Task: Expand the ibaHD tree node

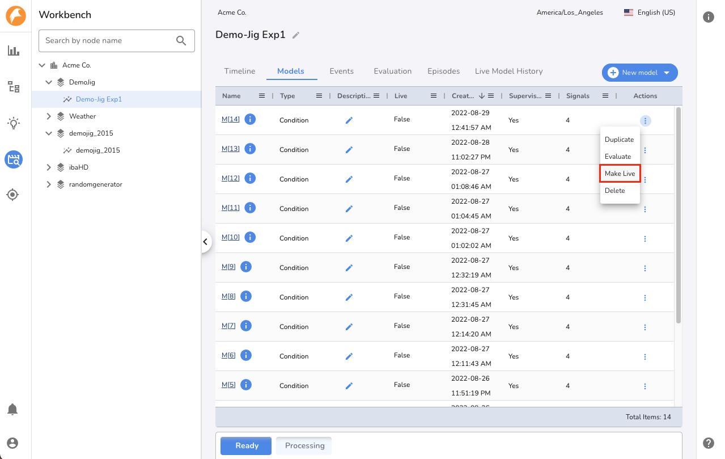Action: tap(49, 167)
